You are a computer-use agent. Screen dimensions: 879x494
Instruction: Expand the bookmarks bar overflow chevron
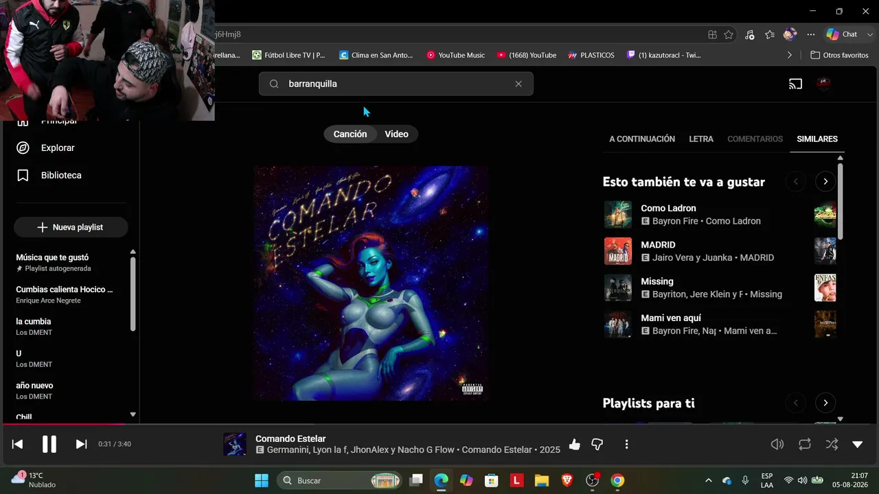pos(790,55)
